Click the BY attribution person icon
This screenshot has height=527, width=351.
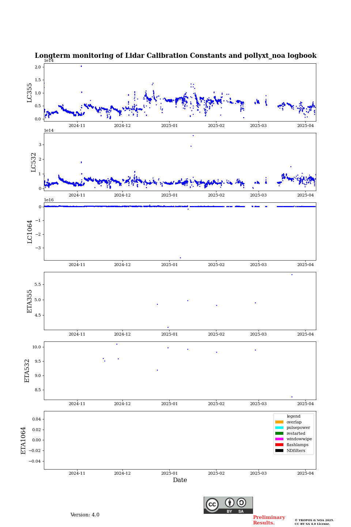pyautogui.click(x=230, y=502)
